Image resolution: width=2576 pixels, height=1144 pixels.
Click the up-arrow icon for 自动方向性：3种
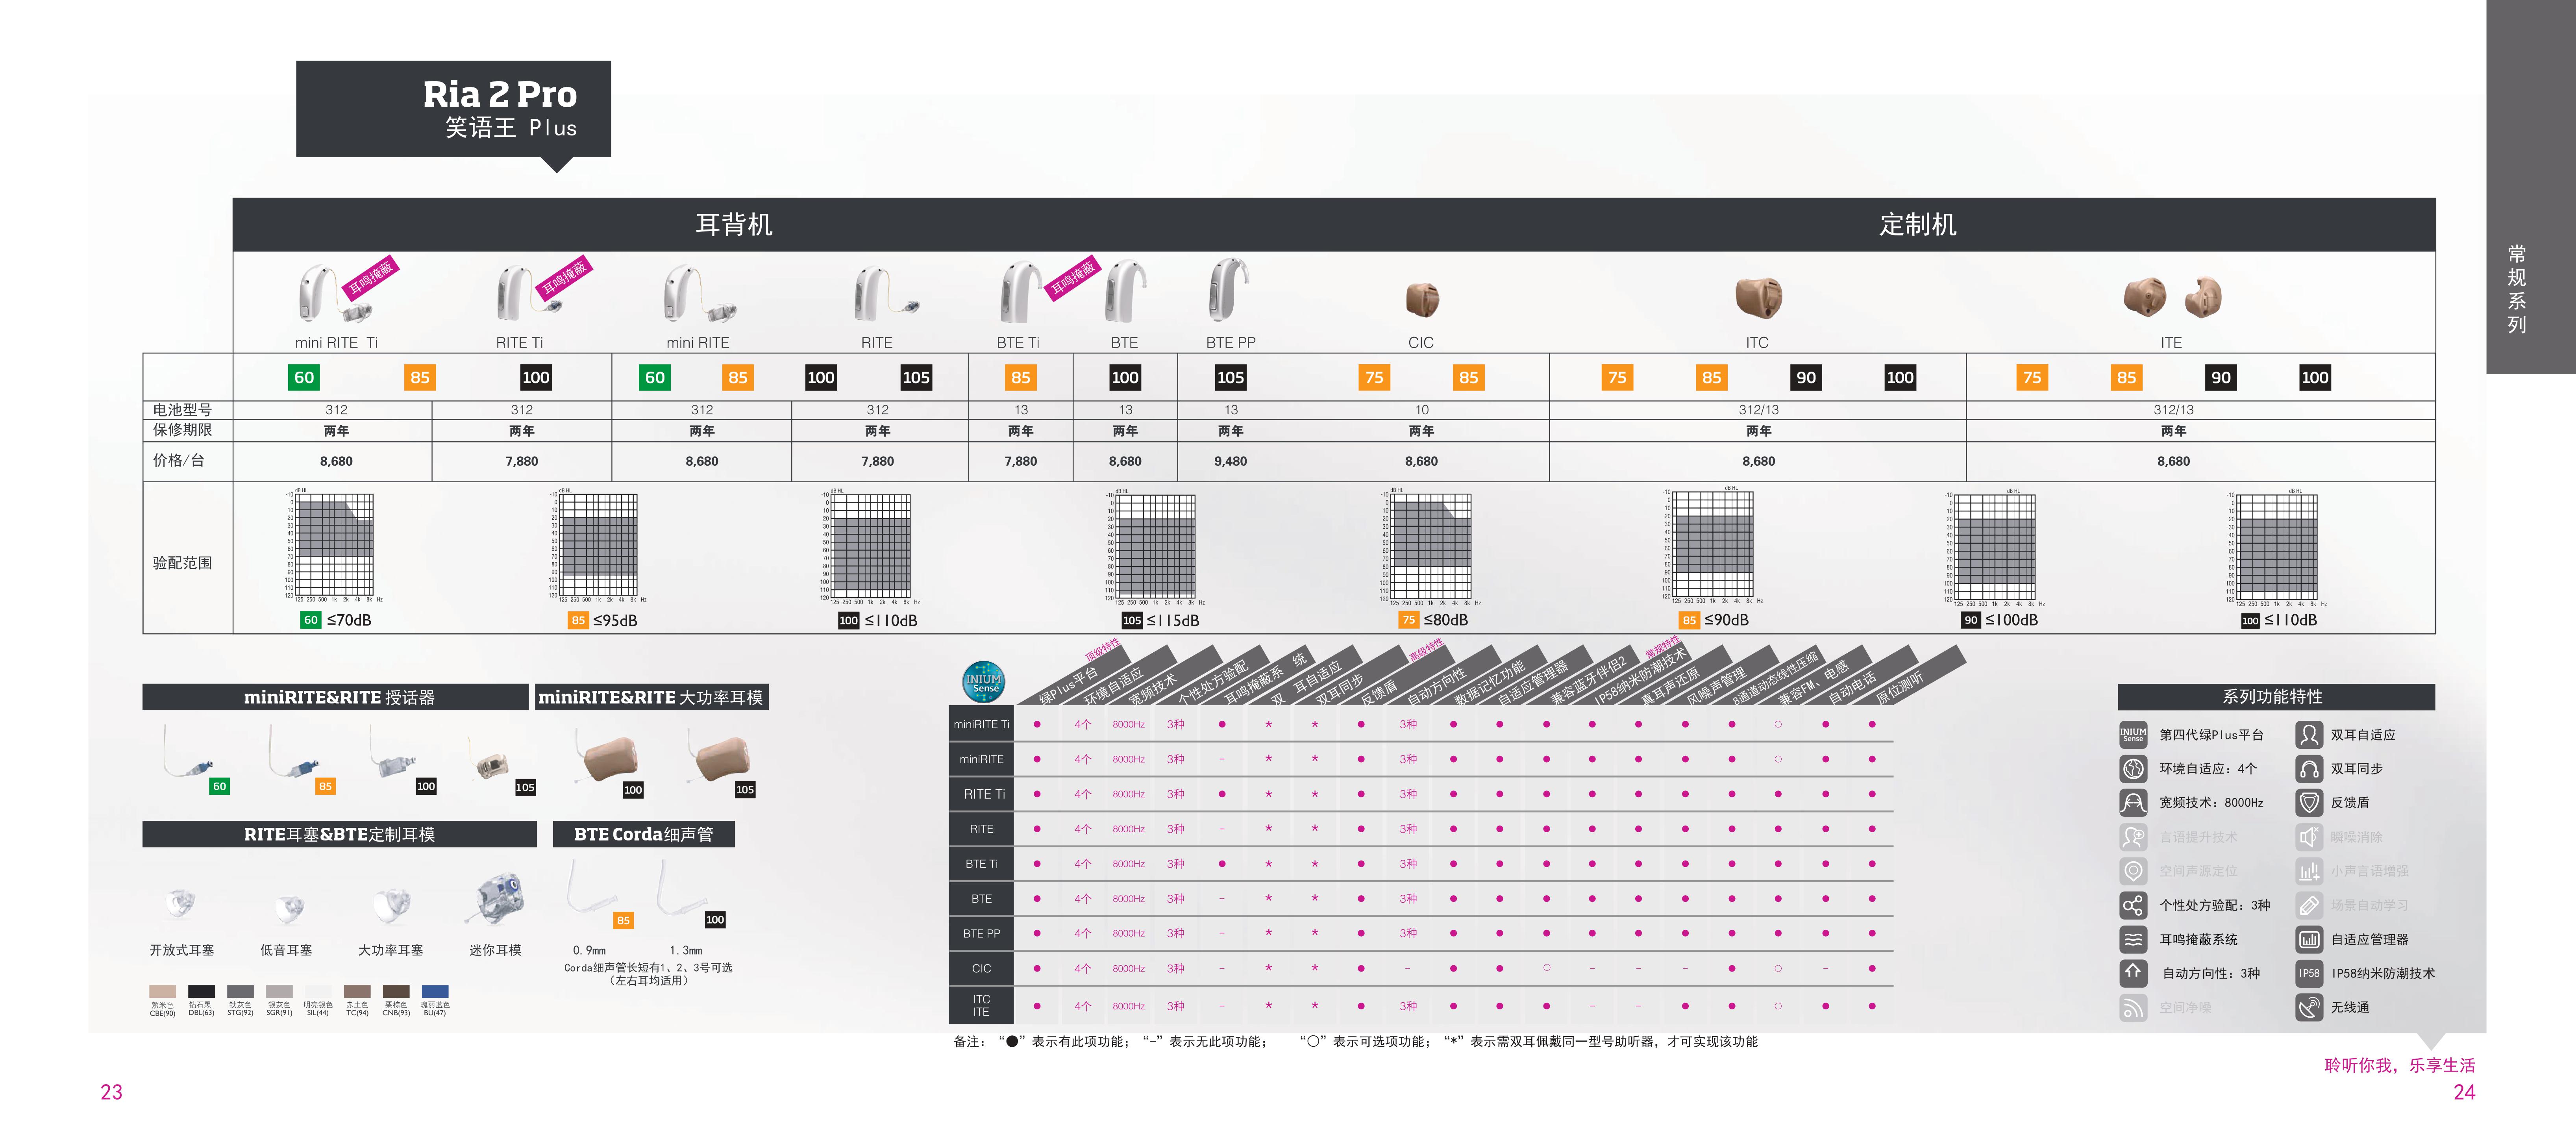click(x=2133, y=974)
